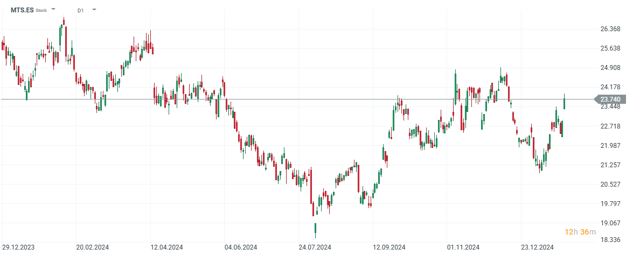Viewport: 633px width, 256px height.
Task: Click the 23.12.2024 time axis label
Action: coord(537,247)
